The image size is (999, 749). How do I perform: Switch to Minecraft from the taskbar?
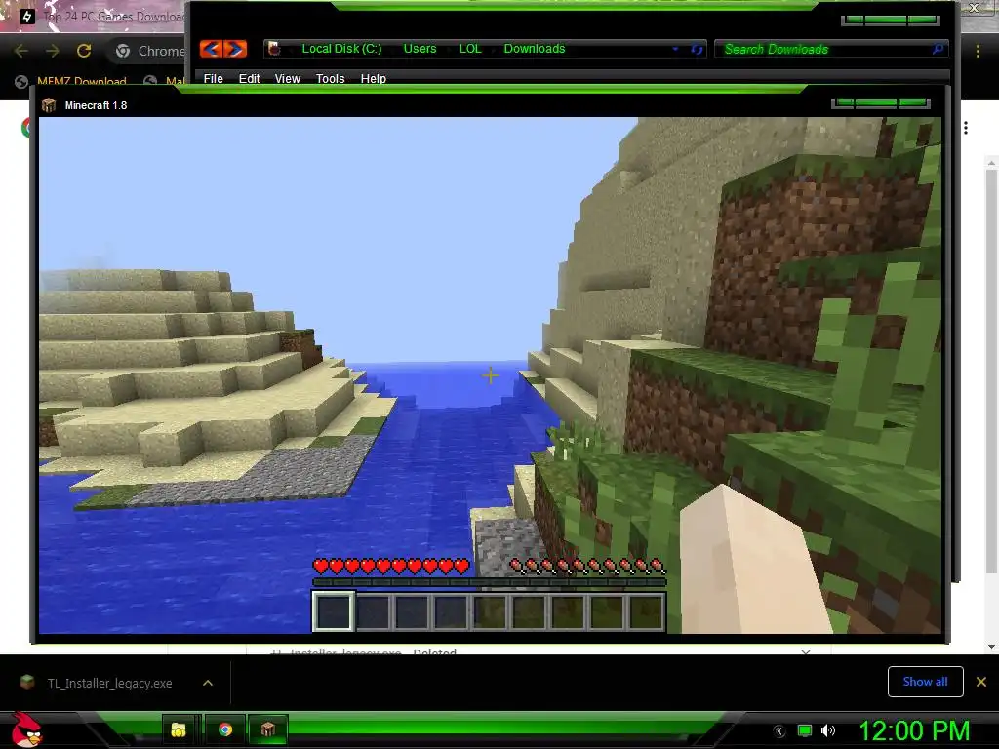point(268,729)
